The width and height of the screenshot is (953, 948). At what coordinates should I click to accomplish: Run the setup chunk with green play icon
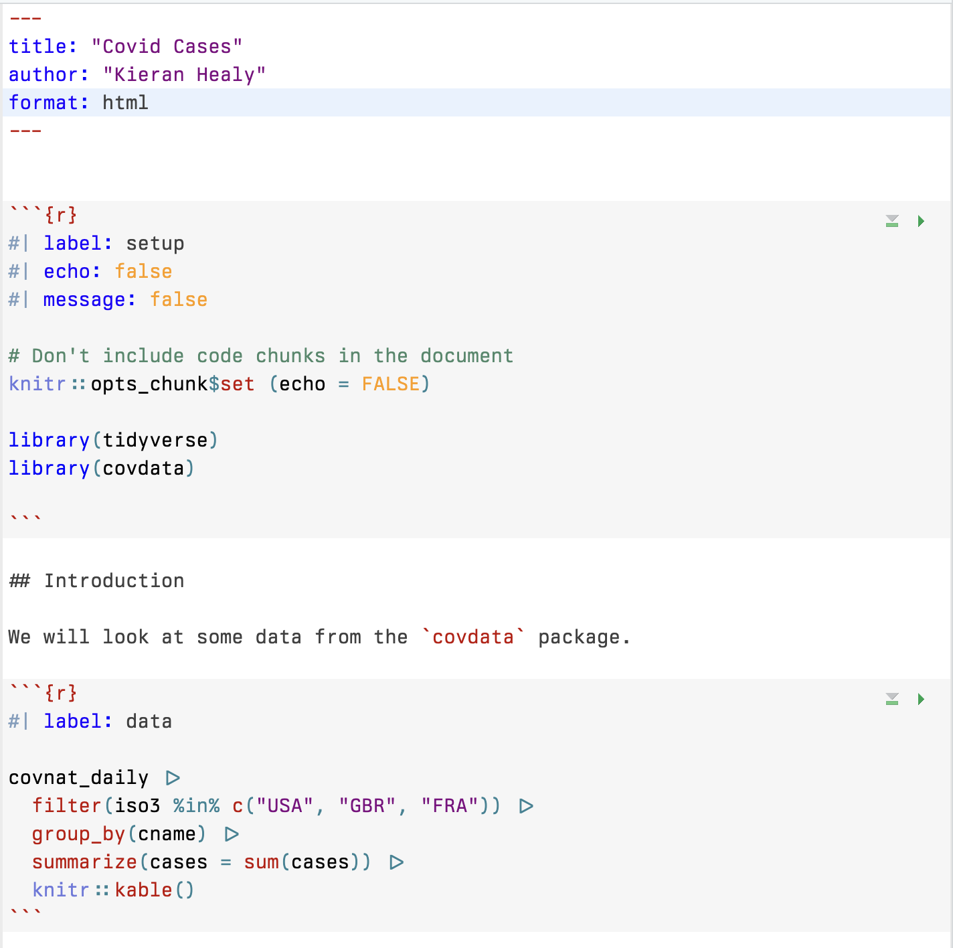pos(922,222)
